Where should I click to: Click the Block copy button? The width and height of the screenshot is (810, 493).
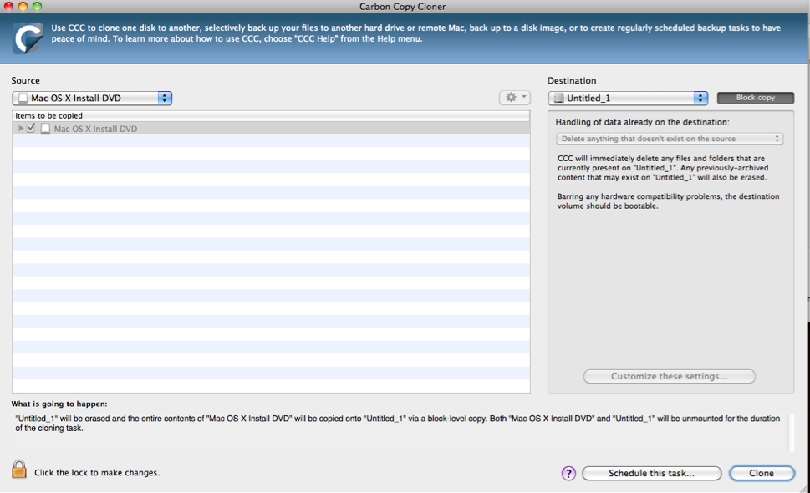[x=755, y=98]
